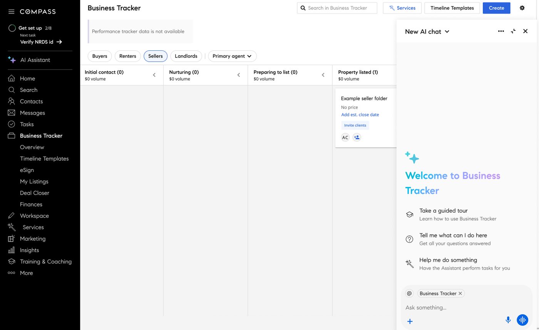The height and width of the screenshot is (330, 539).
Task: Click the plus attach icon in chat
Action: [x=410, y=321]
